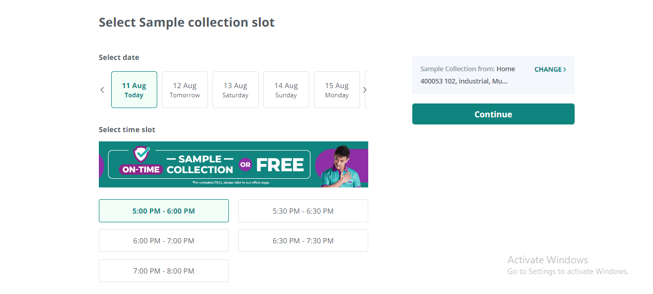Click the shield checkmark icon in banner

pos(141,154)
